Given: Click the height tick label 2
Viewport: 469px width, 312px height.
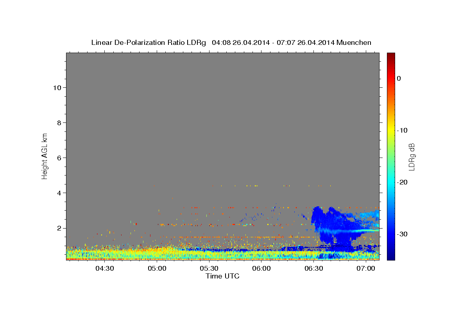Looking at the screenshot, I should tap(60, 228).
